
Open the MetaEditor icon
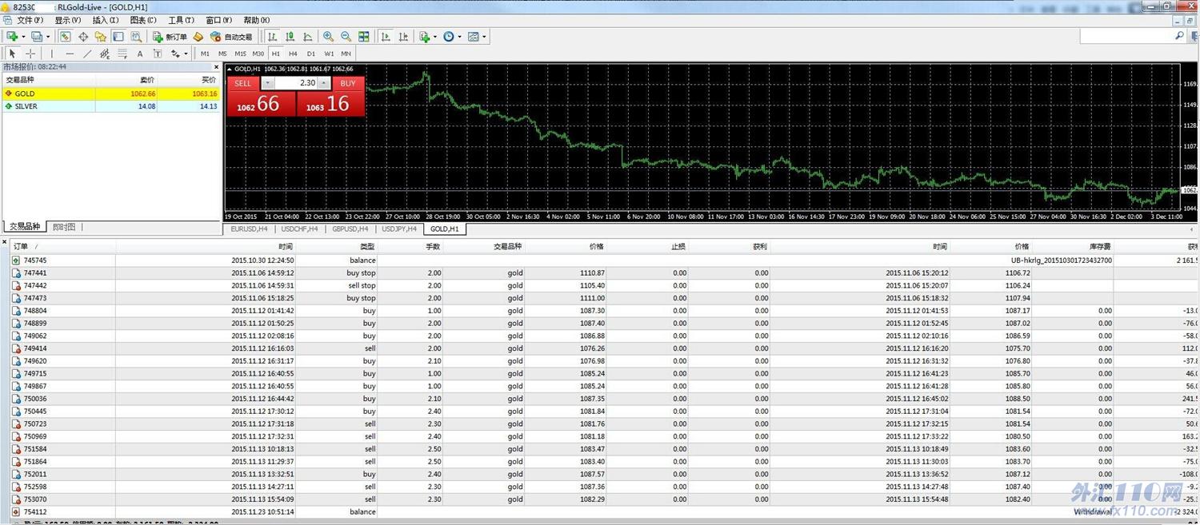(x=198, y=37)
